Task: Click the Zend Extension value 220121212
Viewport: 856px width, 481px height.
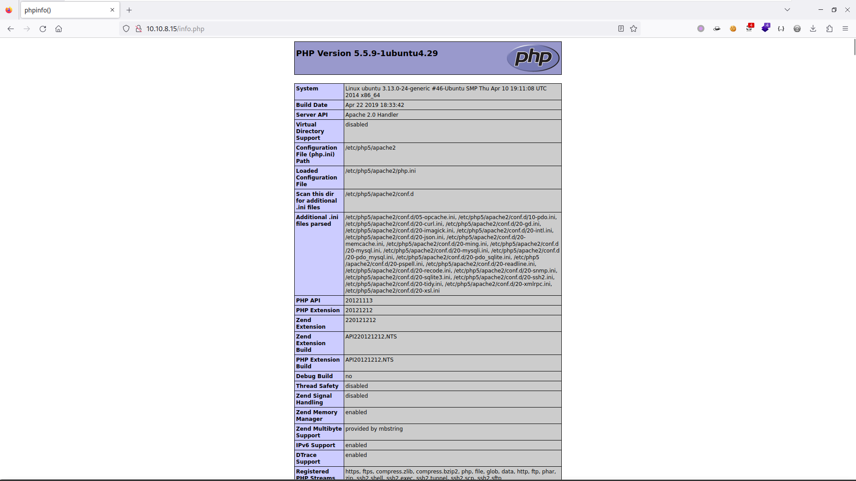Action: coord(361,320)
